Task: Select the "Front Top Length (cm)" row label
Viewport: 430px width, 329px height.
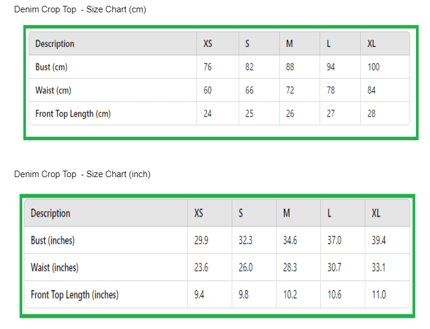Action: click(73, 114)
